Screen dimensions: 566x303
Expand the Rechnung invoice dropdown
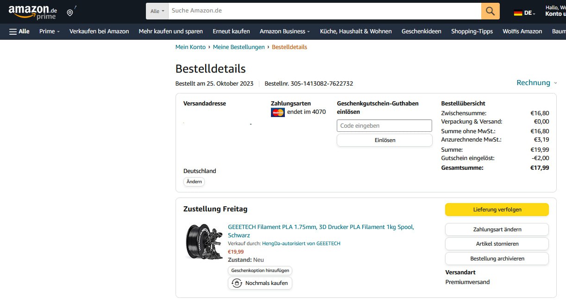click(537, 83)
